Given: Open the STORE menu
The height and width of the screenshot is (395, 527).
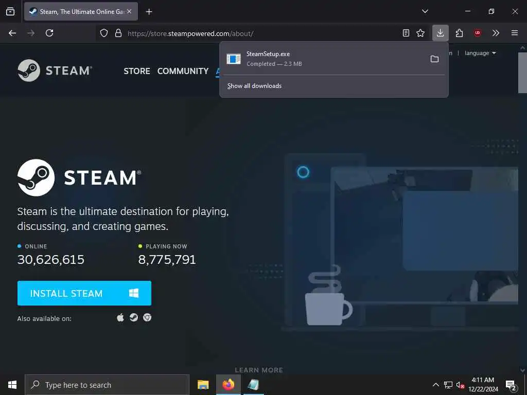Looking at the screenshot, I should click(137, 71).
